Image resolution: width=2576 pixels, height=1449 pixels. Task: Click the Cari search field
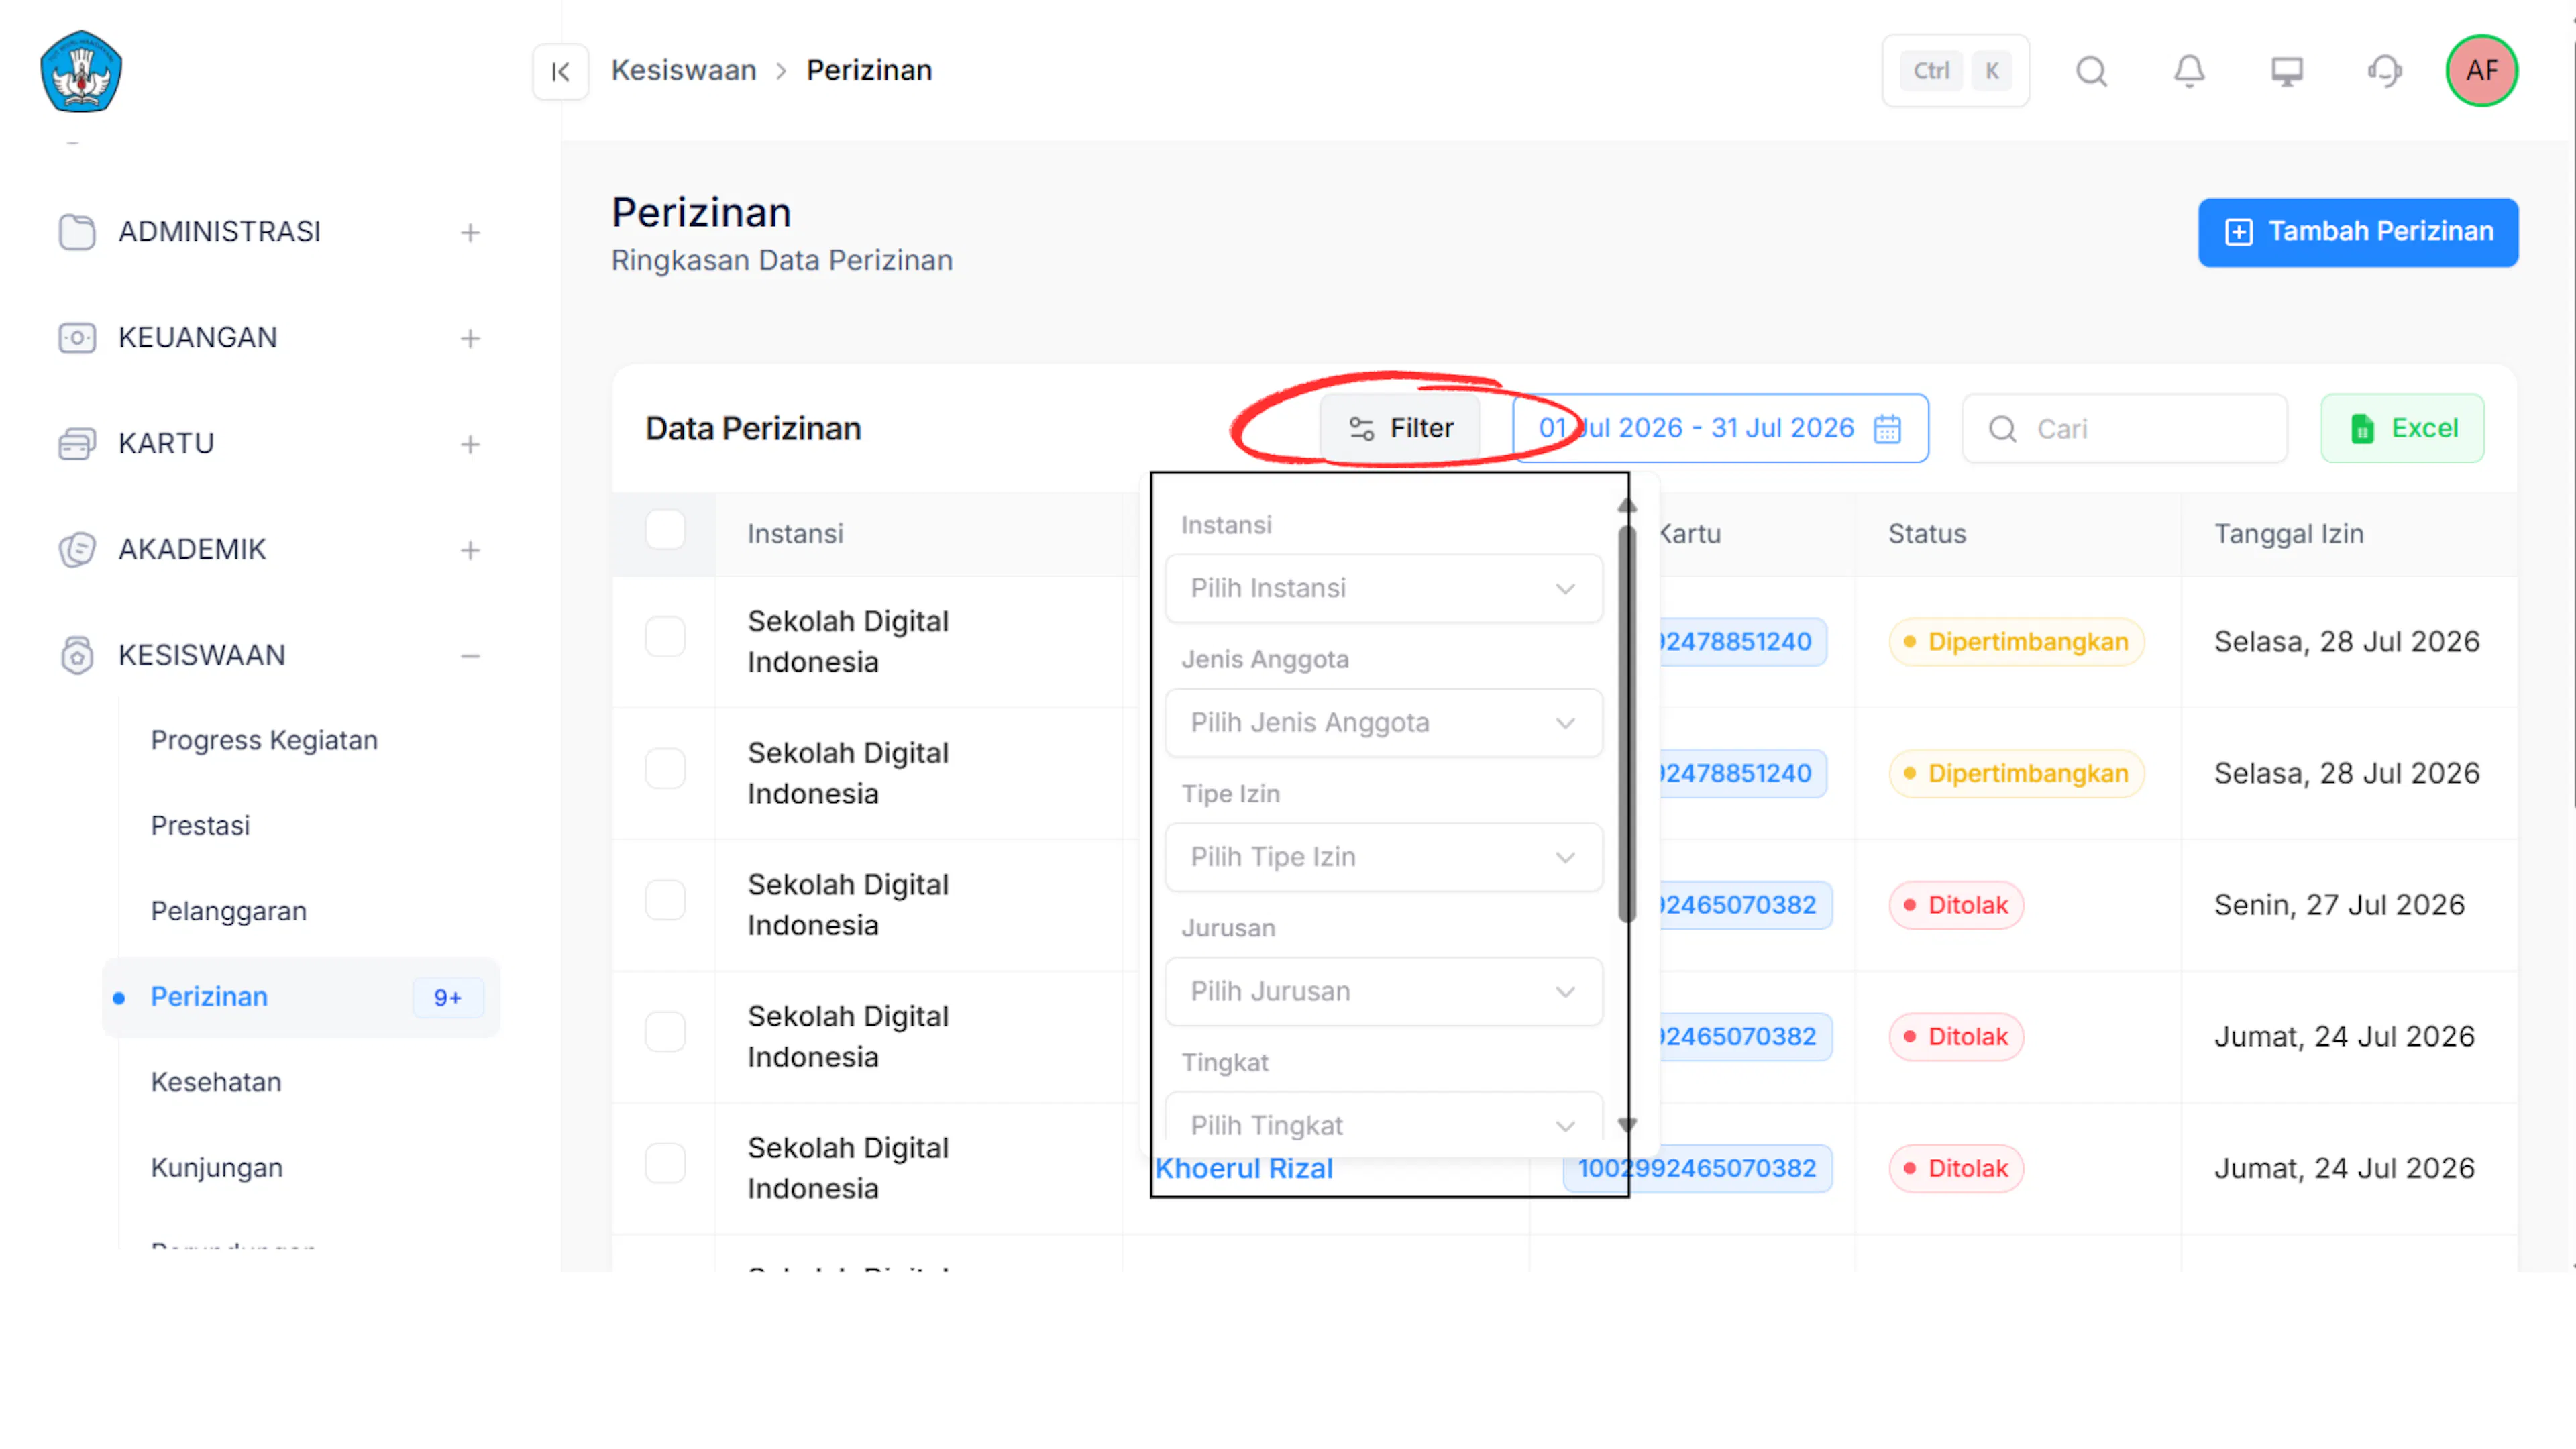[x=2124, y=429]
